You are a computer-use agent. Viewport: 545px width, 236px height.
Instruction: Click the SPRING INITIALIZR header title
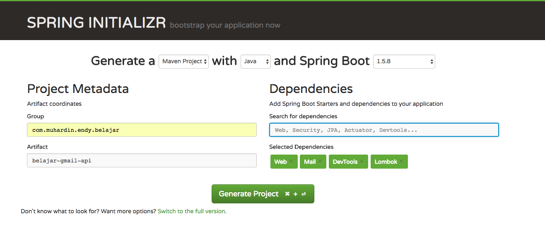click(96, 23)
